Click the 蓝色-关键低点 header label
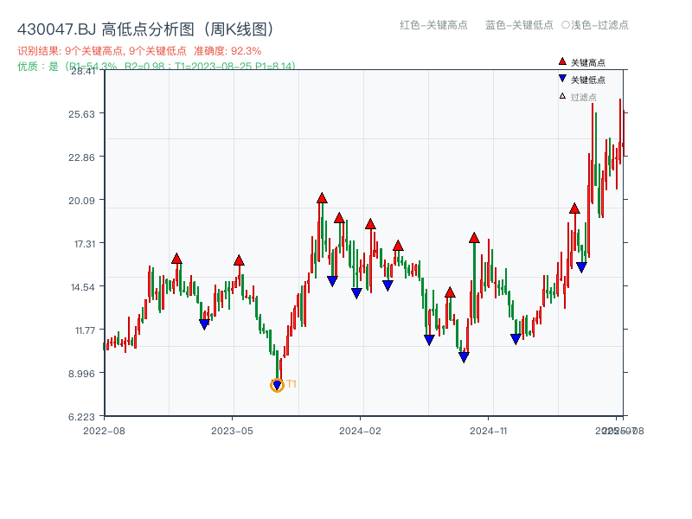 (x=519, y=25)
